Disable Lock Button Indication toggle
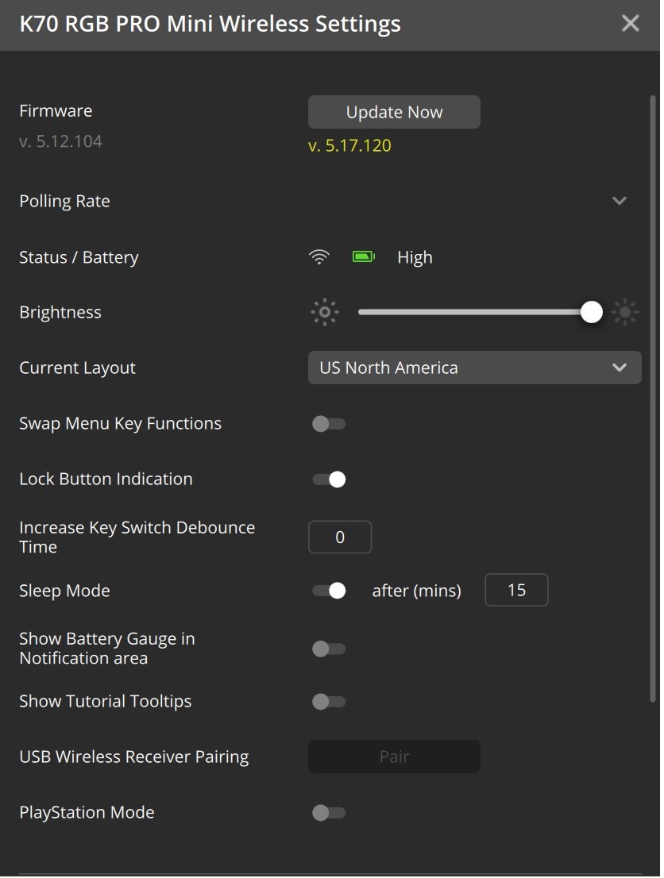 tap(329, 479)
